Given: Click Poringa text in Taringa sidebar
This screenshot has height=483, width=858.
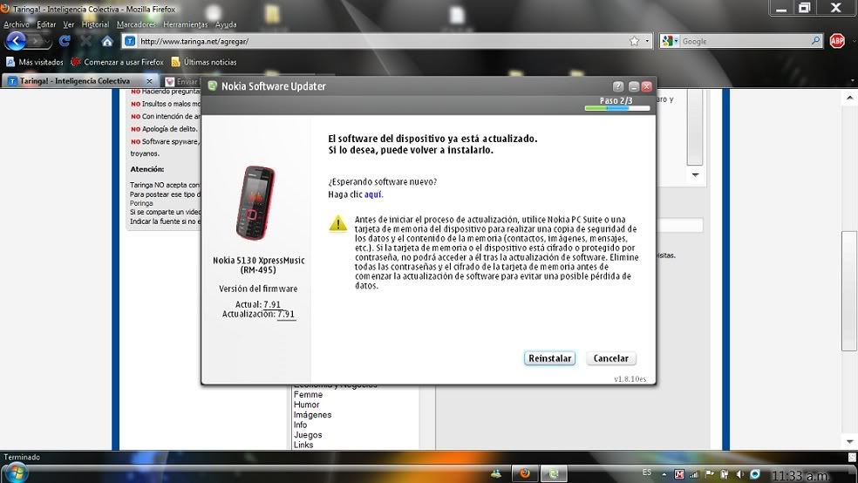Looking at the screenshot, I should coord(141,203).
